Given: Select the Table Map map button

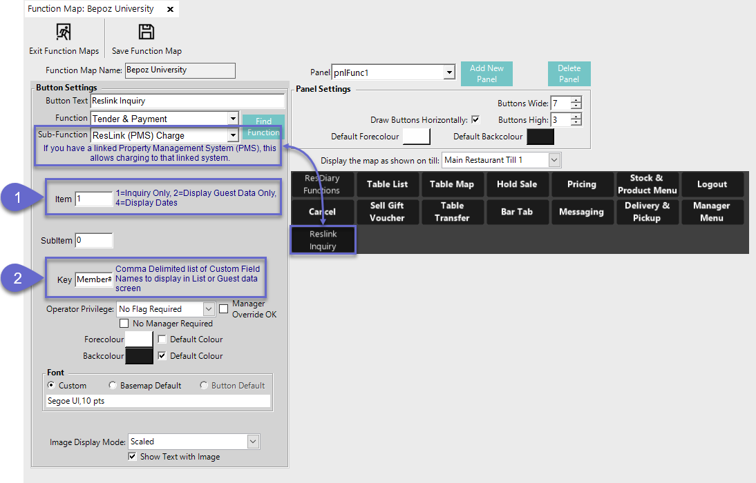Looking at the screenshot, I should [452, 184].
